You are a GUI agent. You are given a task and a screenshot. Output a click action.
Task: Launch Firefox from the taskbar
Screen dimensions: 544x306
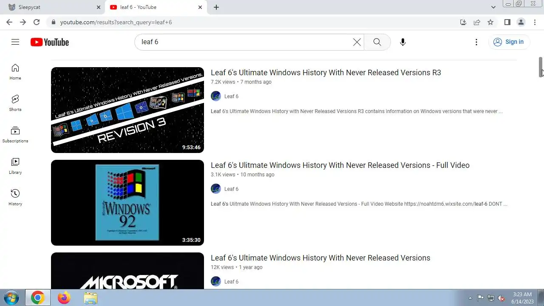pyautogui.click(x=64, y=297)
